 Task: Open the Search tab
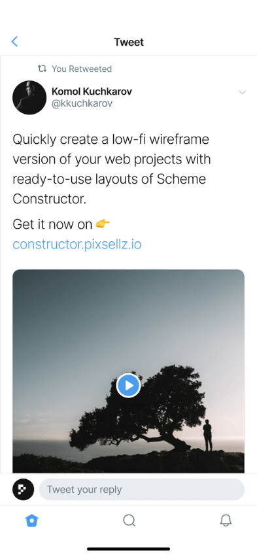click(129, 520)
